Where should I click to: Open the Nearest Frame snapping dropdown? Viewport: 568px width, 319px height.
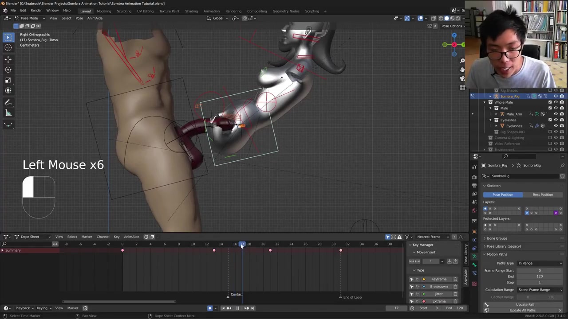[x=431, y=237]
